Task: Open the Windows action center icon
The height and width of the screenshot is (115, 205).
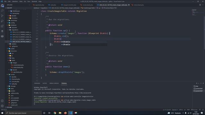Action: coord(202,113)
